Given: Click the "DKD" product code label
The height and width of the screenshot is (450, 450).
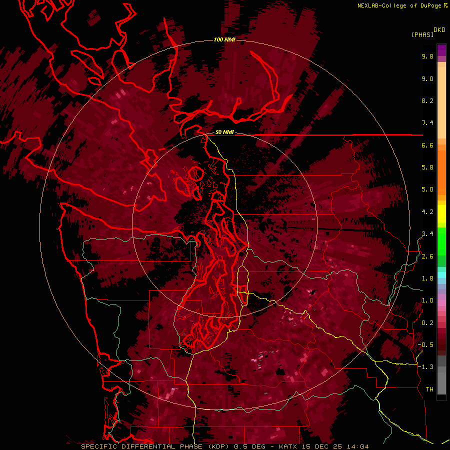Looking at the screenshot, I should pos(439,30).
